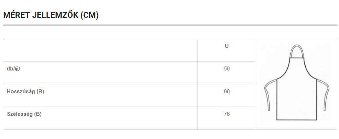Select the db/ row label text
This screenshot has height=139, width=339.
click(10, 69)
